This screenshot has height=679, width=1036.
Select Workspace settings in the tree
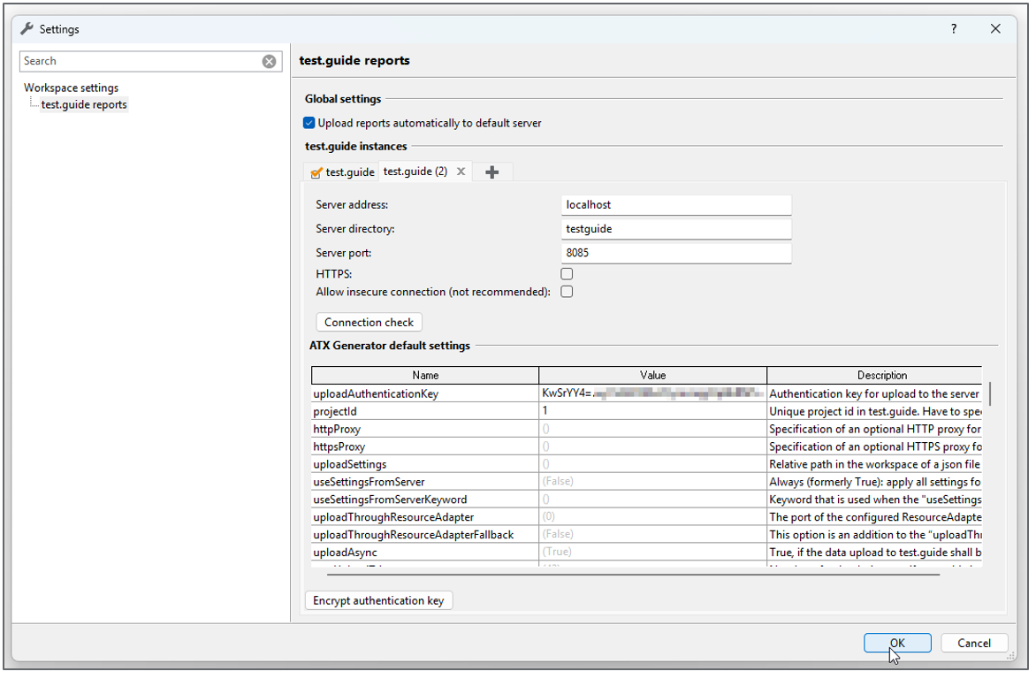(72, 88)
